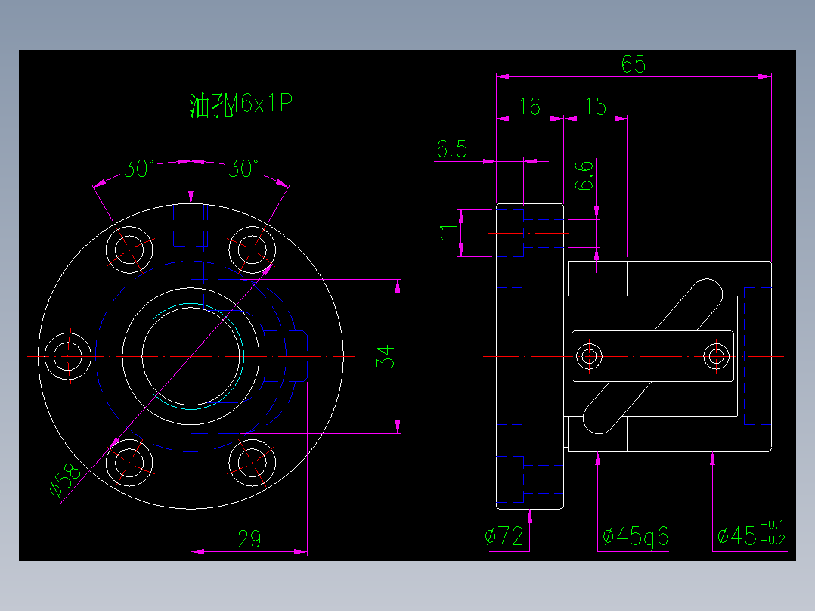This screenshot has height=611, width=815.
Task: Select the 16 dimension text
Action: point(529,107)
